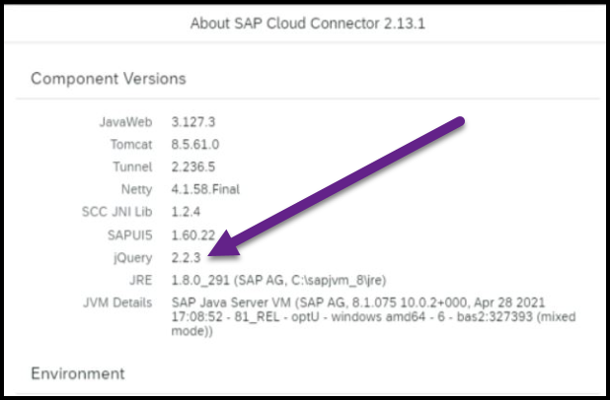This screenshot has width=610, height=400.
Task: Select the Environment section heading
Action: 78,373
